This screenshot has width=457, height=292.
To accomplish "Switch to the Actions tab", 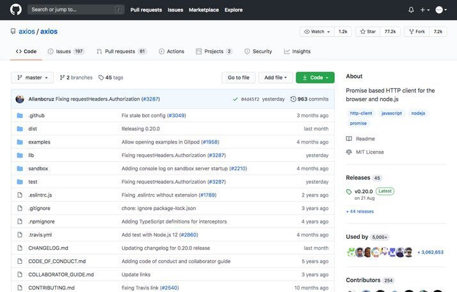I will (x=172, y=51).
